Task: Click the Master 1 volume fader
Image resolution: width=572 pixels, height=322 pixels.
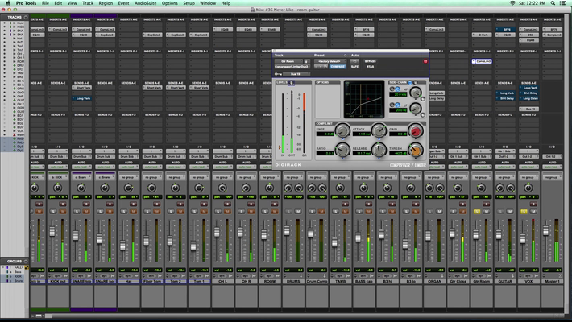Action: click(x=545, y=230)
